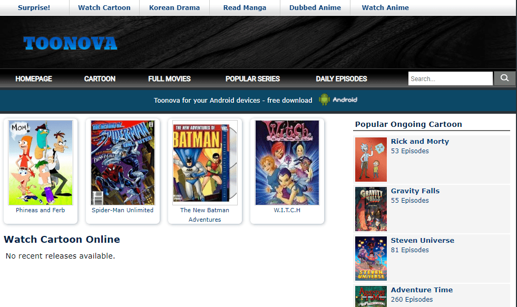517x307 pixels.
Task: Click the Spider-Man Unlimited title link
Action: point(123,210)
